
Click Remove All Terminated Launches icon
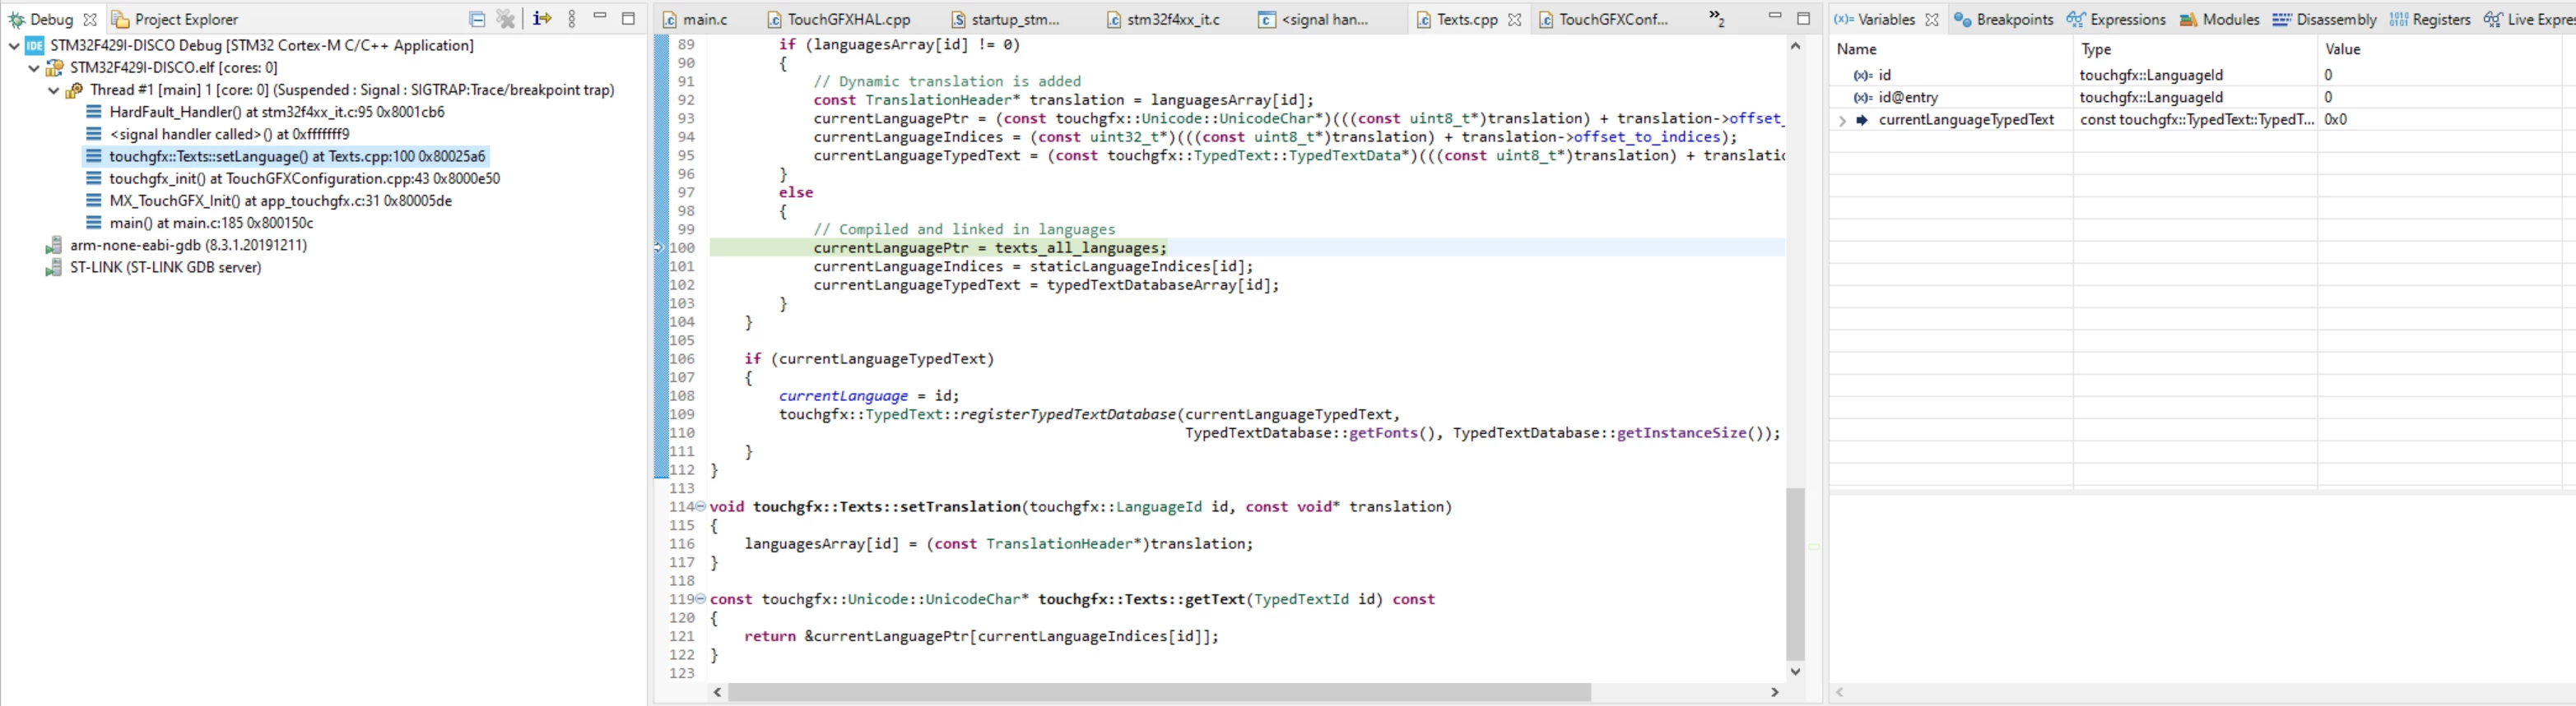tap(506, 19)
